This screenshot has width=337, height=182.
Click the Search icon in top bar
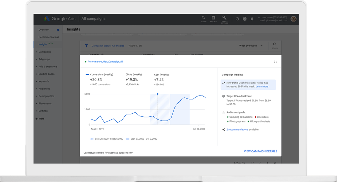coord(203,19)
